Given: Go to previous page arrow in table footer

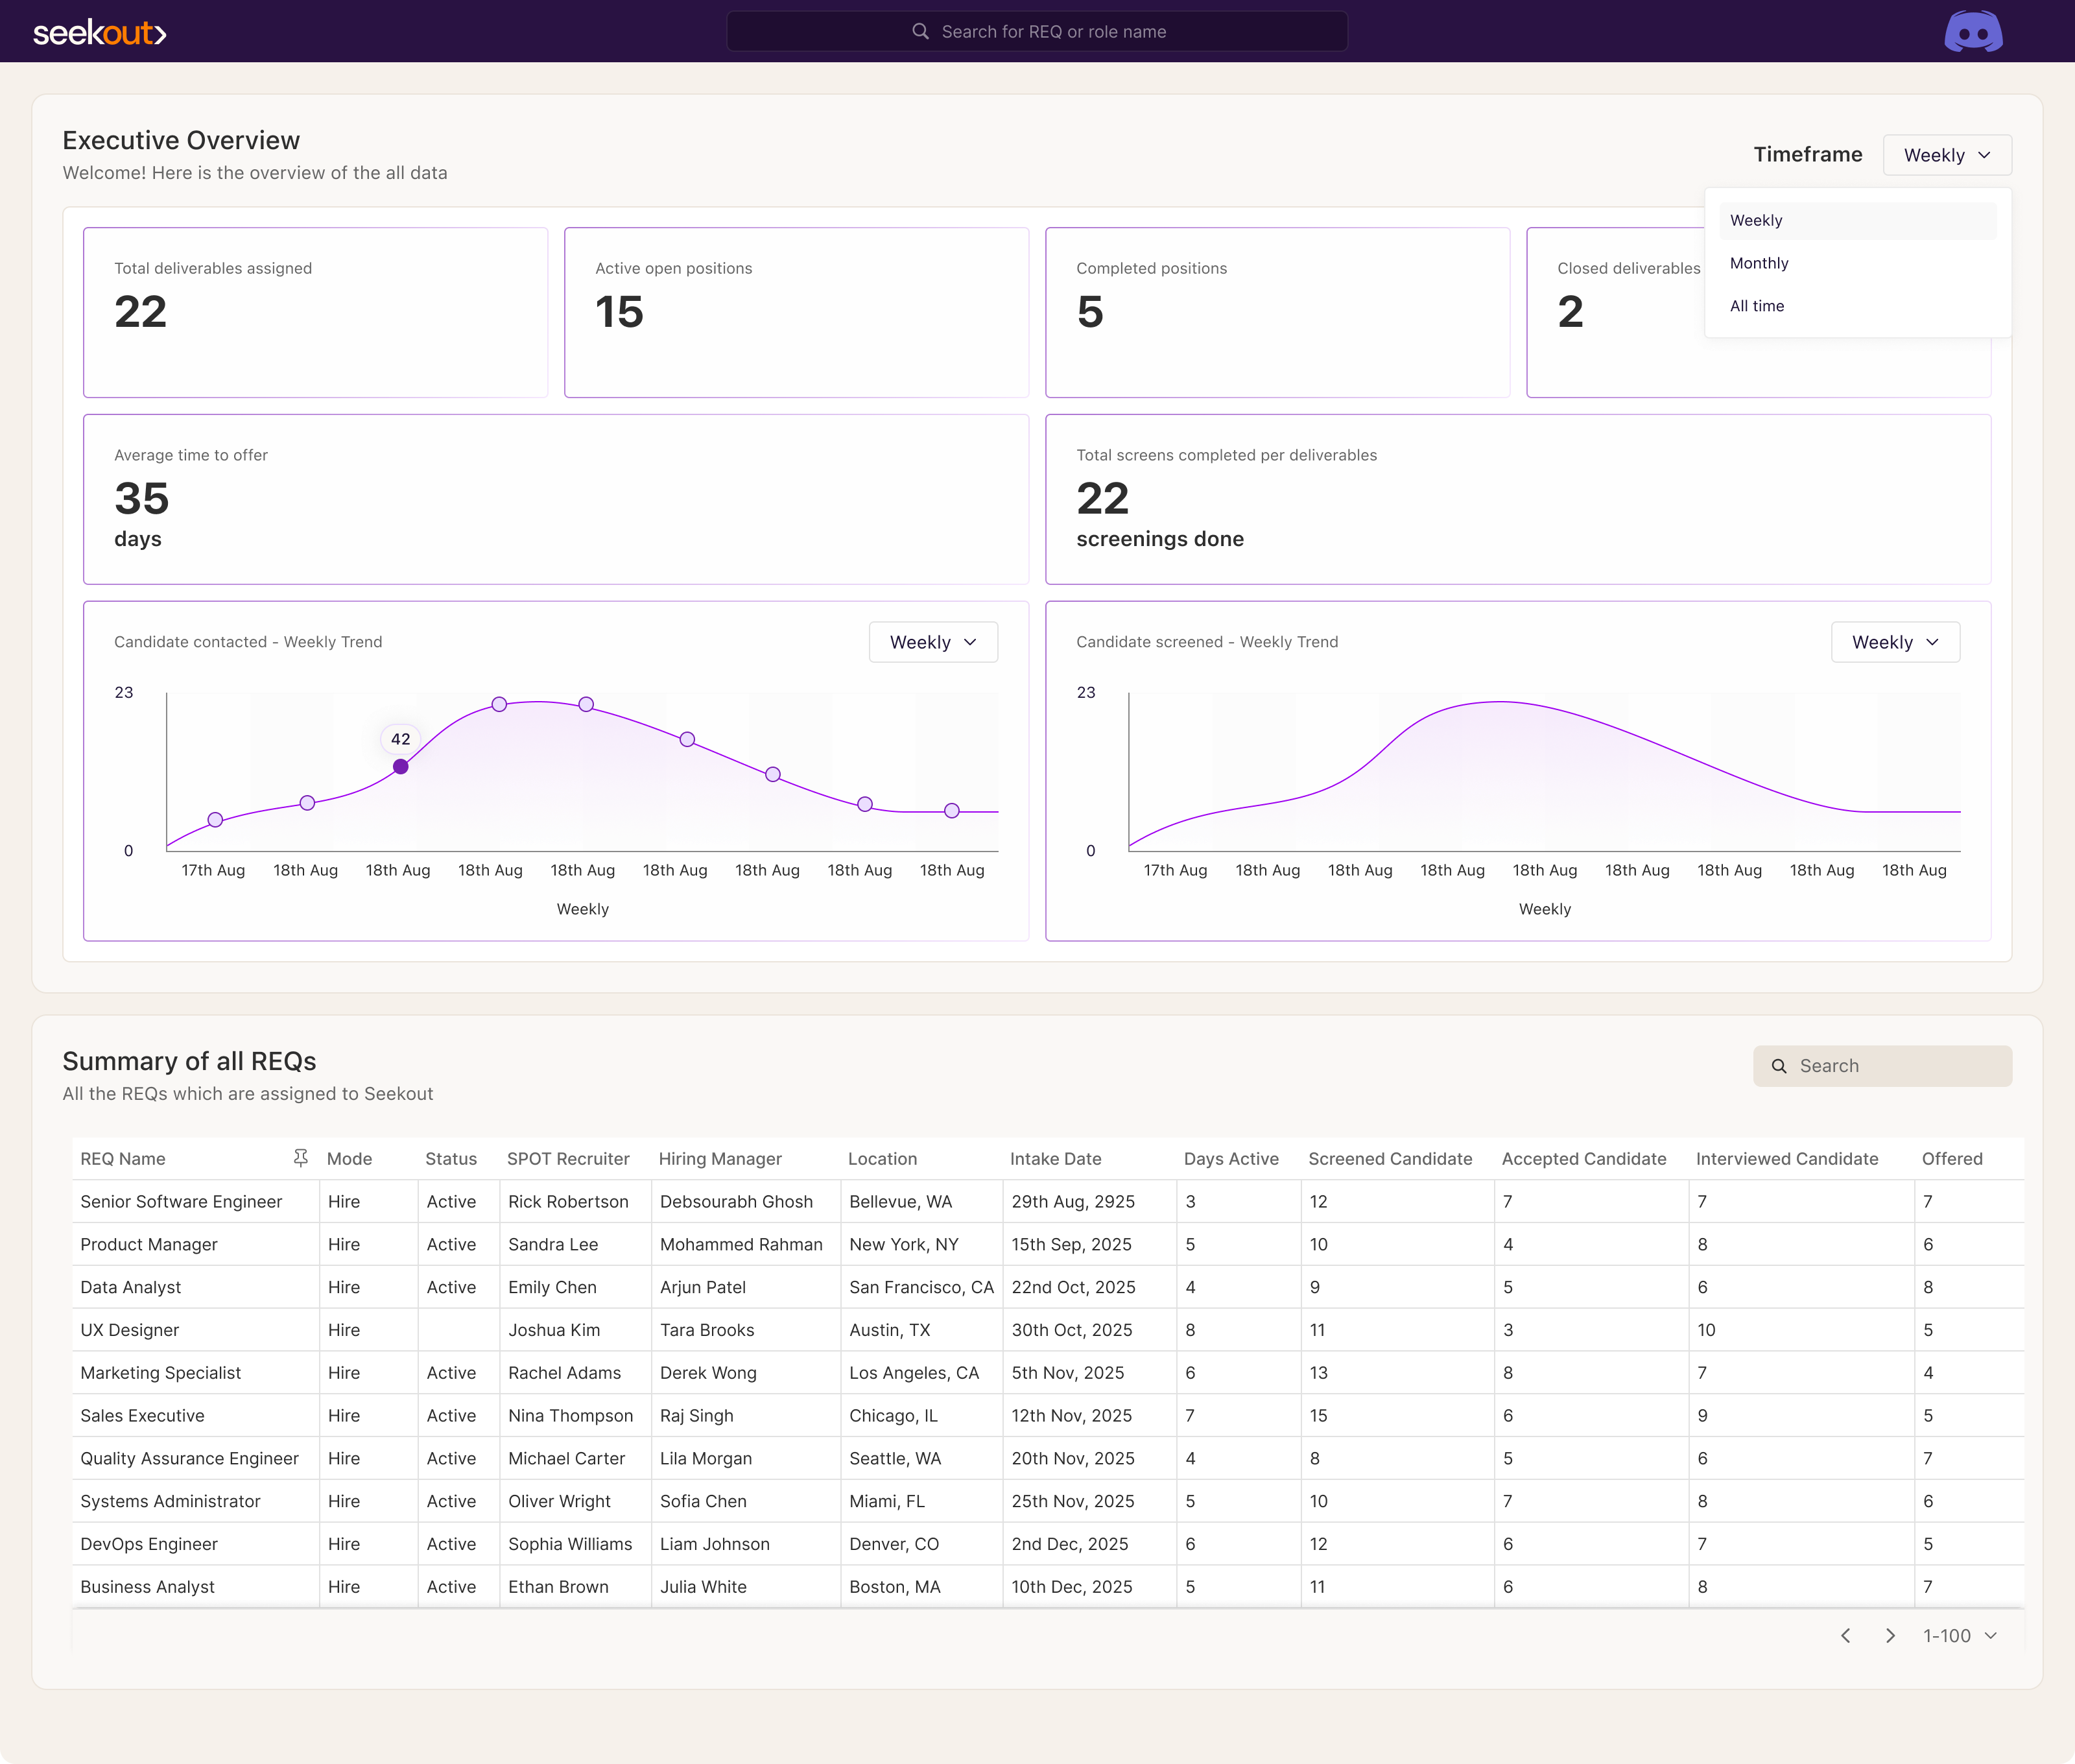Looking at the screenshot, I should coord(1846,1636).
